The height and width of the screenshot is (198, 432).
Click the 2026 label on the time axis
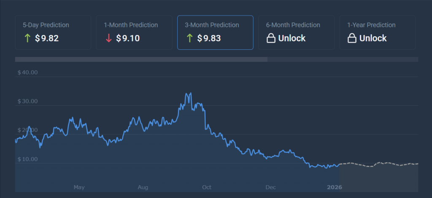tap(334, 187)
